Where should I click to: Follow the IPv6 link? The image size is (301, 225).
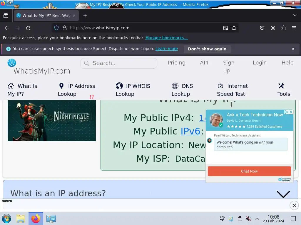[x=190, y=131]
